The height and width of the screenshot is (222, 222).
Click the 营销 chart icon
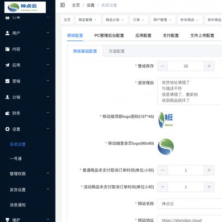[7, 81]
